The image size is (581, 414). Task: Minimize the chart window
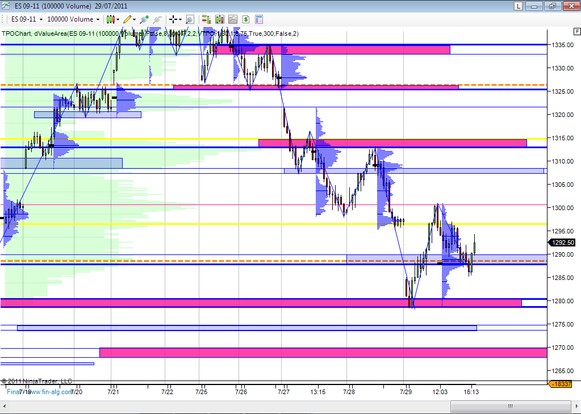[534, 6]
